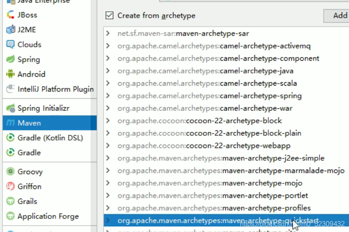Expand maven-archetype-portlet node
This screenshot has height=232, width=349.
(108, 195)
